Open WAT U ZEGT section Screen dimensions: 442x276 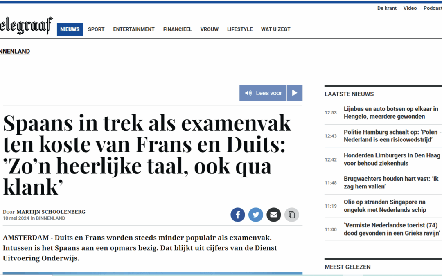pos(276,29)
